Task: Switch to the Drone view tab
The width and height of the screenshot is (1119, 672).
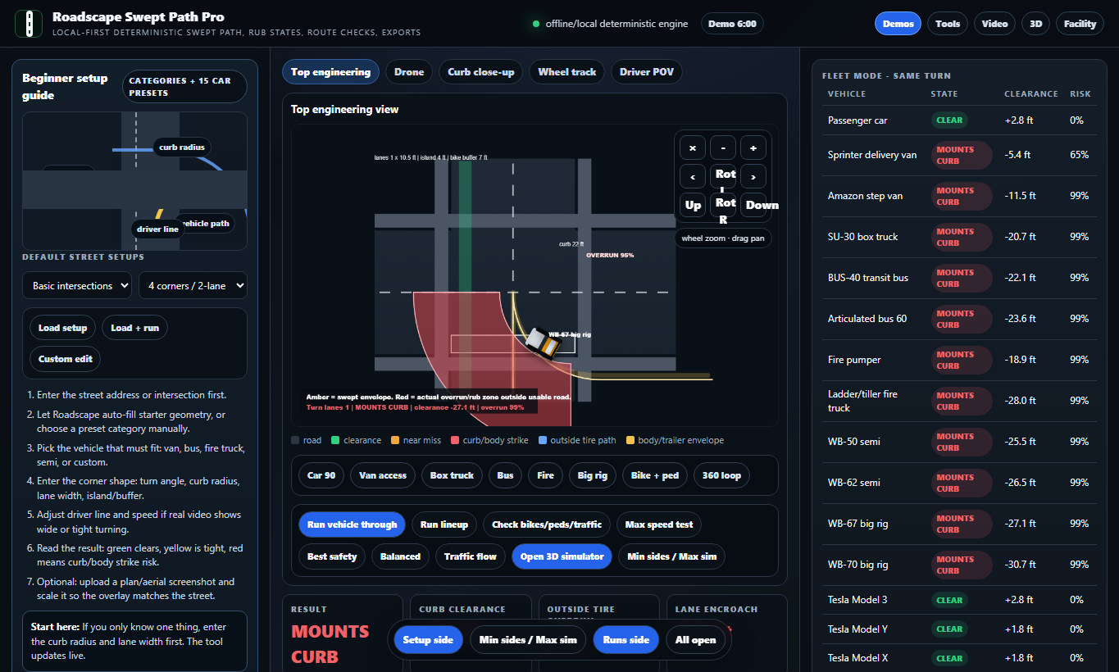Action: [409, 72]
